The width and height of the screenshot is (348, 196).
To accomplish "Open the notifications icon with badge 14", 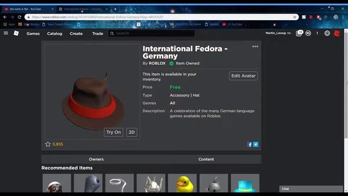I will pyautogui.click(x=299, y=33).
